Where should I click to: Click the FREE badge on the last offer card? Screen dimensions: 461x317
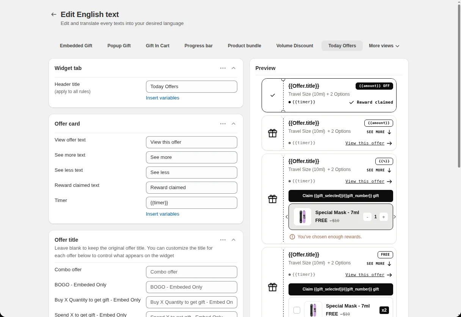[x=385, y=255]
